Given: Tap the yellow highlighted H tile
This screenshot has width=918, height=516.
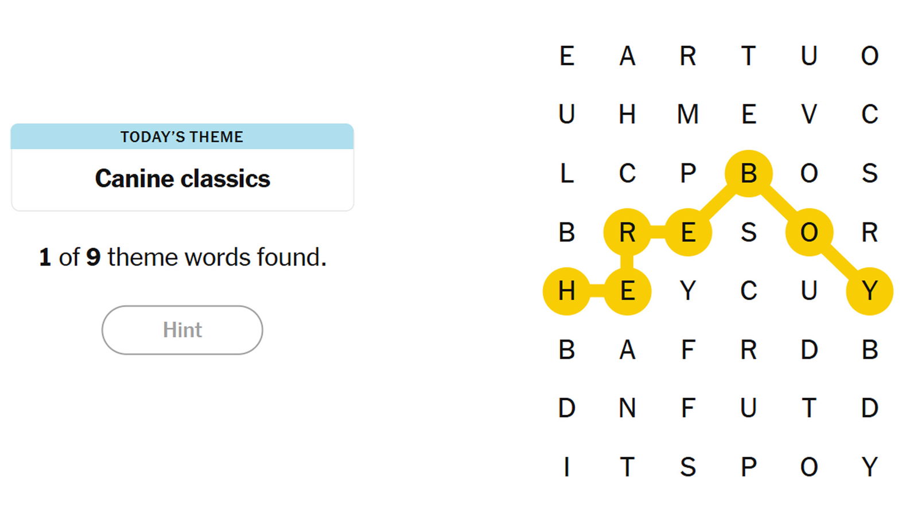Looking at the screenshot, I should (566, 291).
